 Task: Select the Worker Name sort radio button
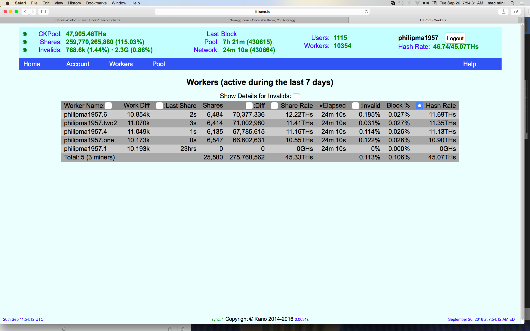(108, 106)
